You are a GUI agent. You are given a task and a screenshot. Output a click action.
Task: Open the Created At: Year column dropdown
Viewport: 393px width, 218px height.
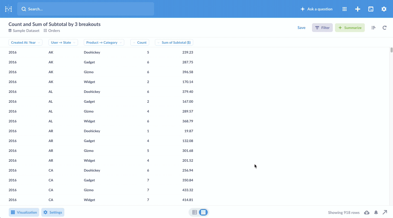pos(25,42)
